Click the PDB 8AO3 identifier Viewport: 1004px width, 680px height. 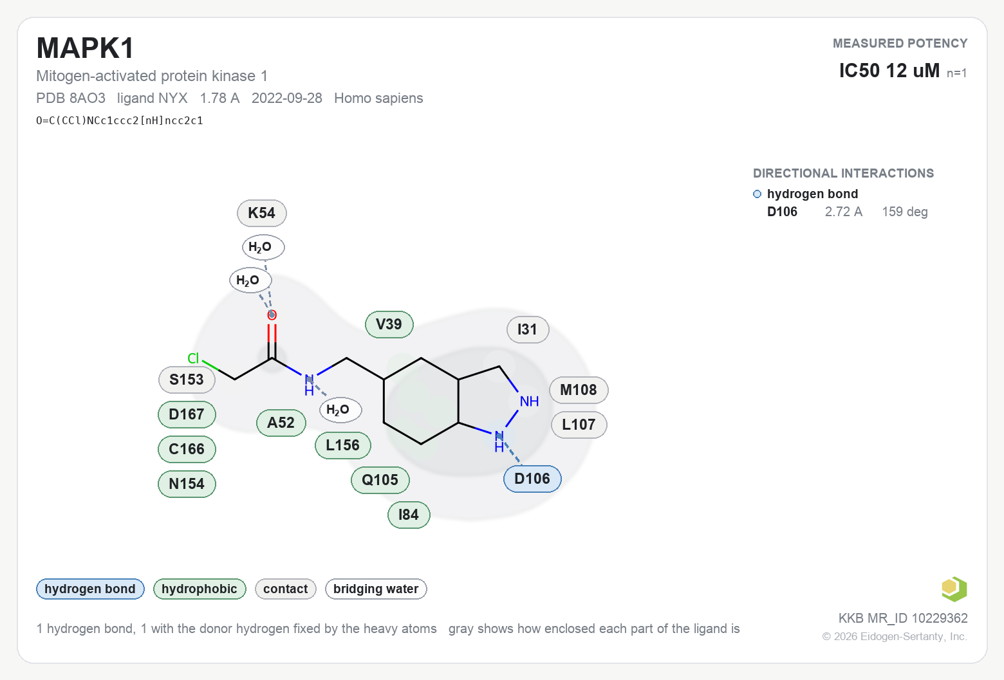point(71,98)
